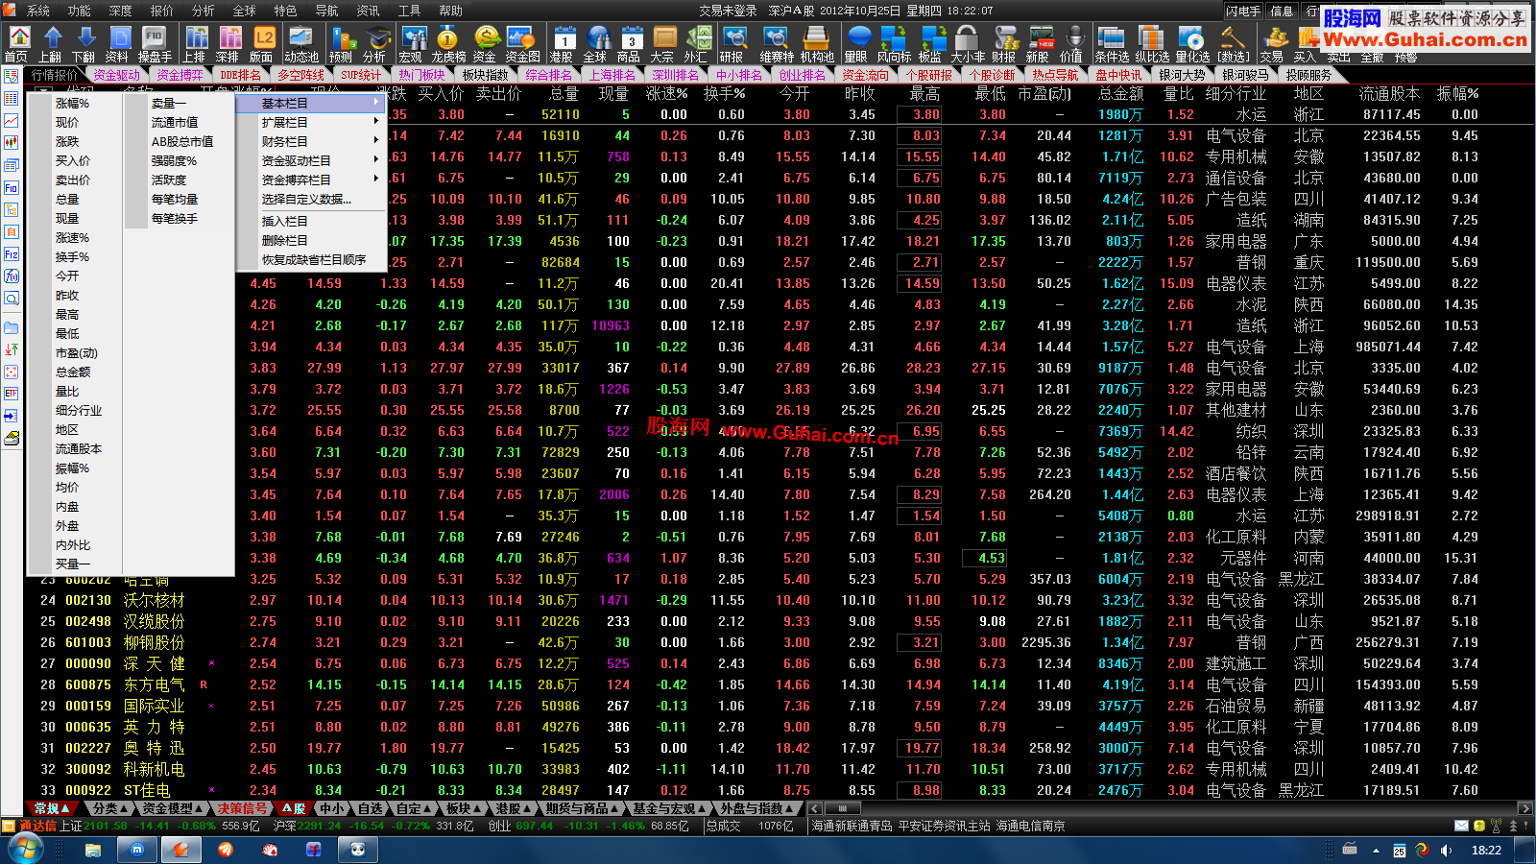Image resolution: width=1536 pixels, height=864 pixels.
Task: Click stock row 东方电气 600875
Action: 768,684
